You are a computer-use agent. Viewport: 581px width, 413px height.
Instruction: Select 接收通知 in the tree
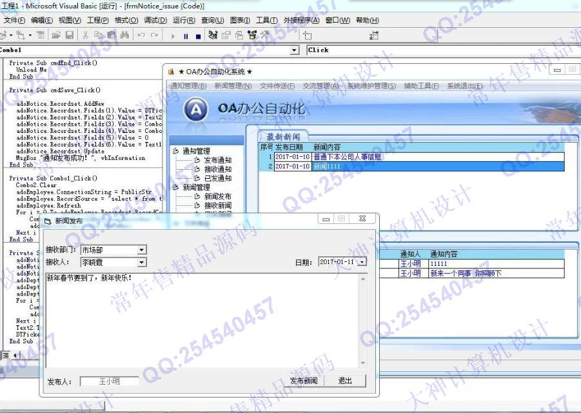pyautogui.click(x=217, y=169)
